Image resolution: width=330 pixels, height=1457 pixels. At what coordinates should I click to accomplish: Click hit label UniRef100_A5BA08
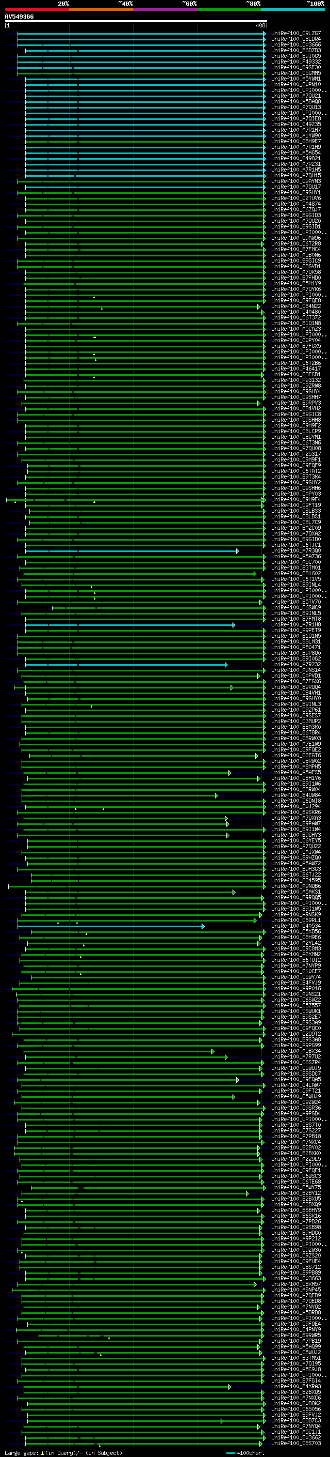point(296,101)
